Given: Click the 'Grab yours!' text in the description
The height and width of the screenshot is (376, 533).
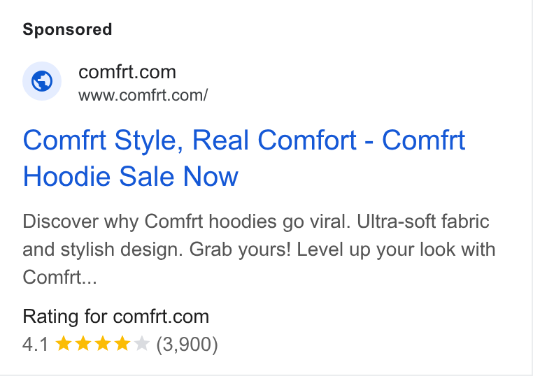Looking at the screenshot, I should (240, 250).
